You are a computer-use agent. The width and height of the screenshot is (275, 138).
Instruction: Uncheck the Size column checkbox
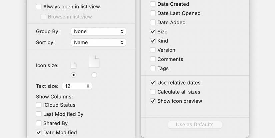point(153,32)
